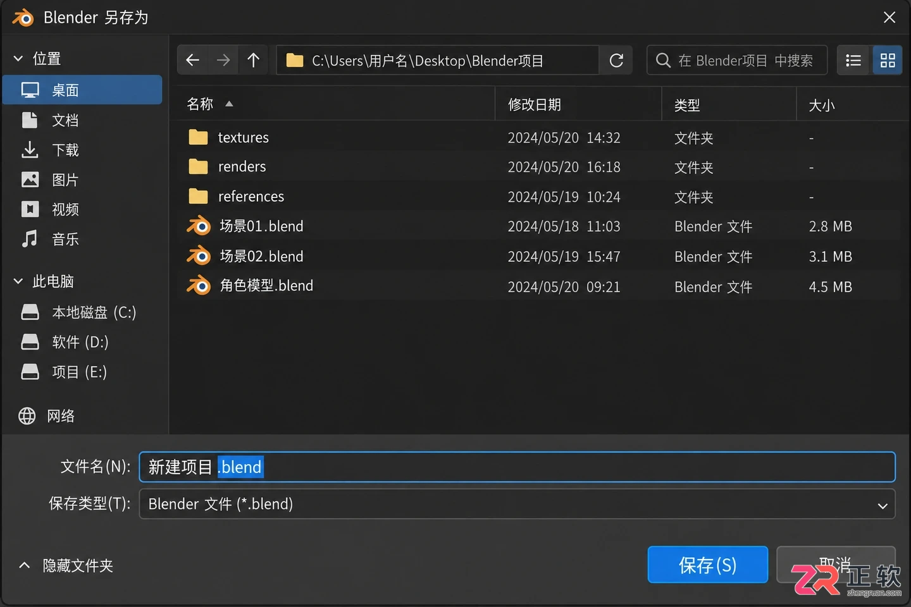911x607 pixels.
Task: Click the textures folder icon
Action: coord(198,137)
